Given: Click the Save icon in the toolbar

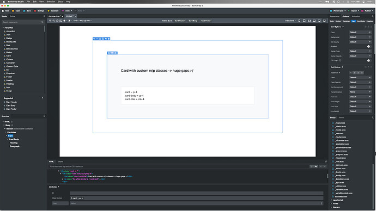Looking at the screenshot, I should pyautogui.click(x=24, y=11).
